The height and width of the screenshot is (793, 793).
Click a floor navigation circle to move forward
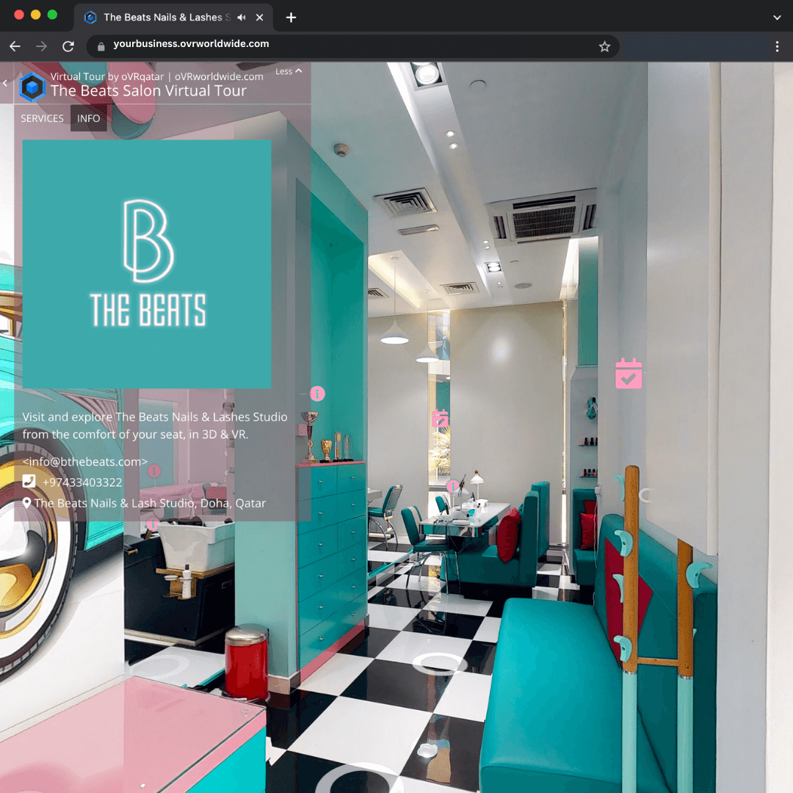click(x=438, y=664)
